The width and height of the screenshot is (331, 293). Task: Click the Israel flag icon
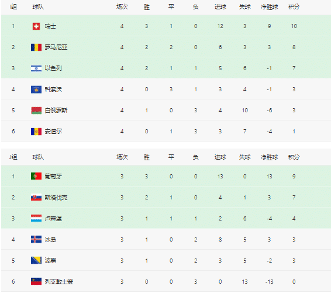(36, 68)
